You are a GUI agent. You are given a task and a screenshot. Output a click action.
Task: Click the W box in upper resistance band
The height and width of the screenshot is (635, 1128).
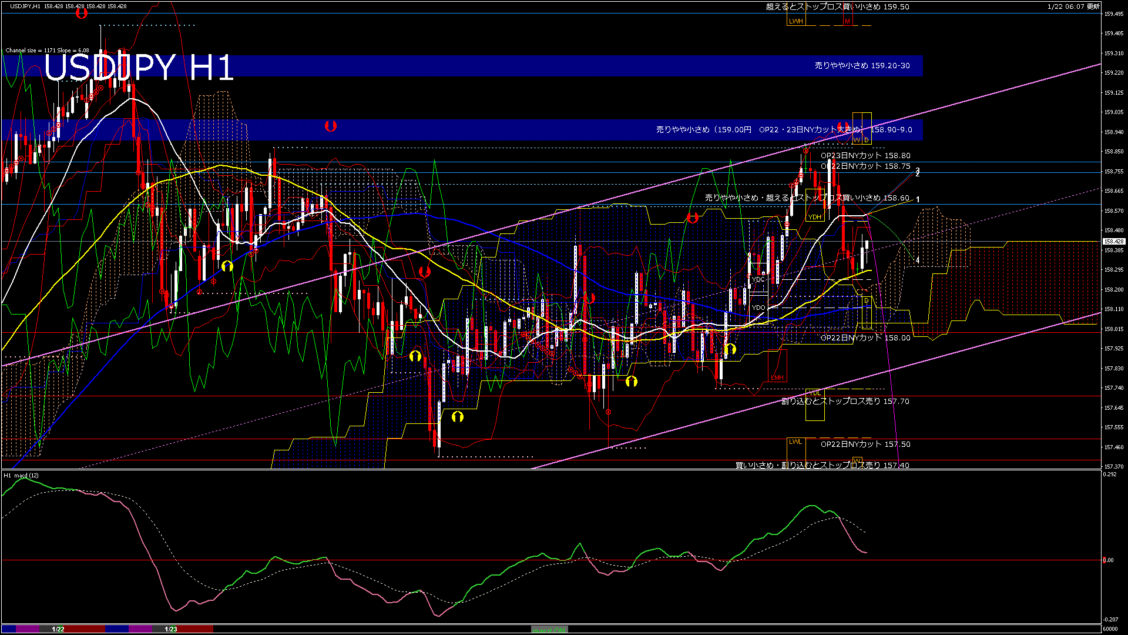857,140
